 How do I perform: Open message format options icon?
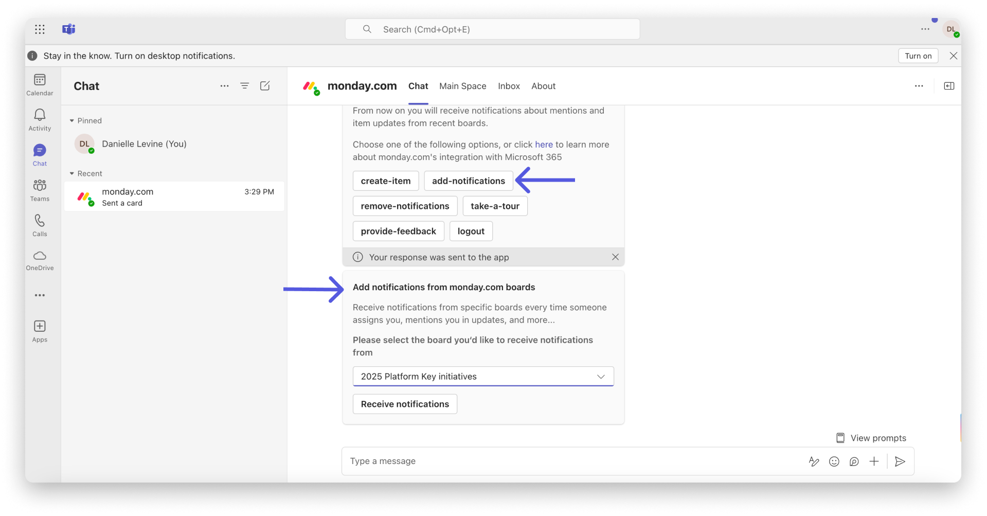[x=814, y=461]
